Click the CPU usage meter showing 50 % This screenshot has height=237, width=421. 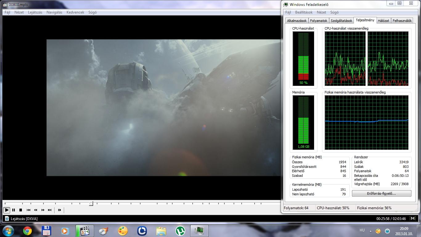point(304,59)
